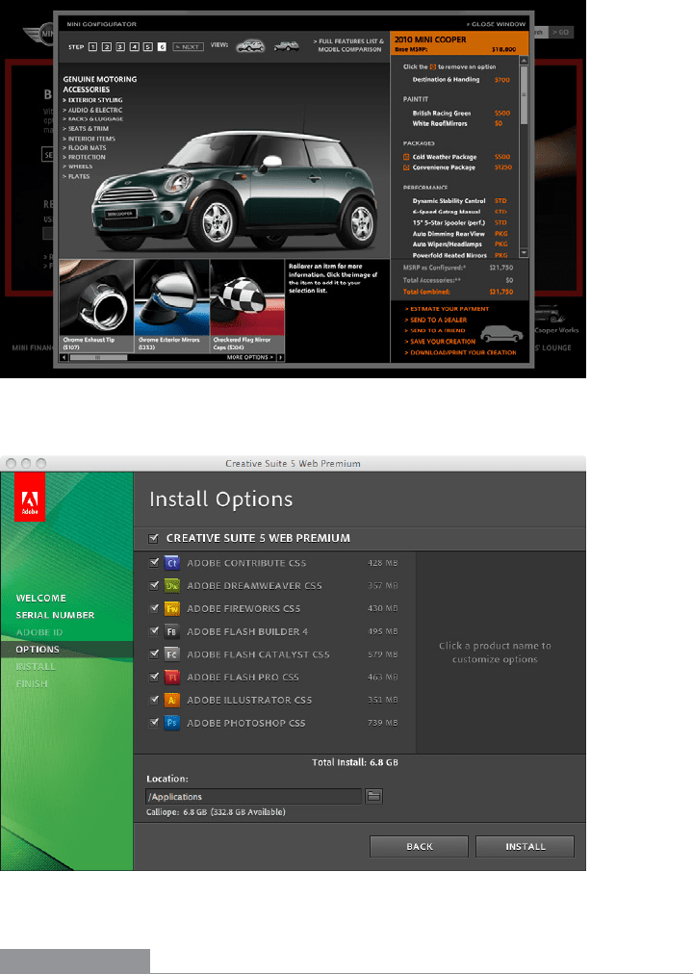
Task: Expand Interior Items accessories category
Action: click(89, 139)
